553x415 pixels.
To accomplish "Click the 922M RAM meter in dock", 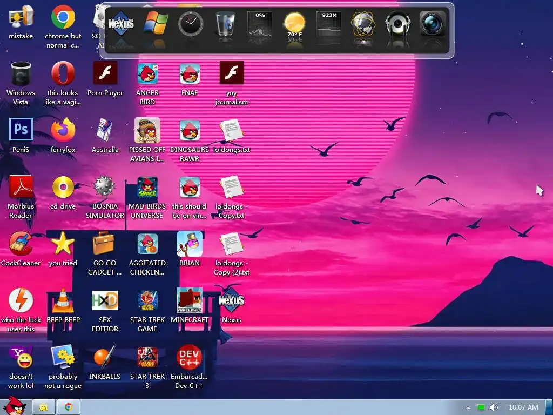I will tap(329, 24).
